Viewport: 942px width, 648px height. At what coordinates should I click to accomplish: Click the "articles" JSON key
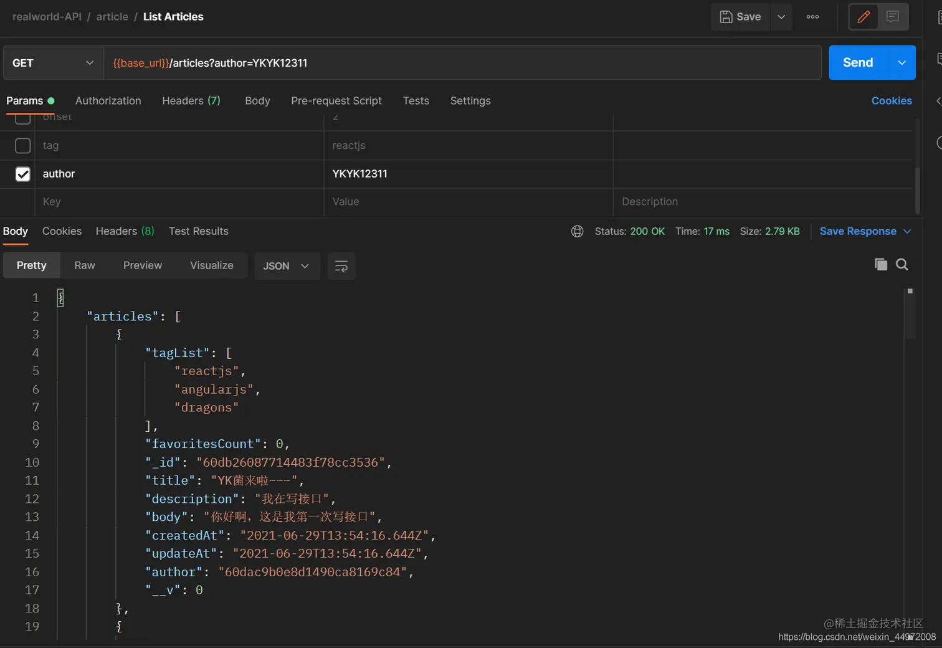tap(122, 317)
